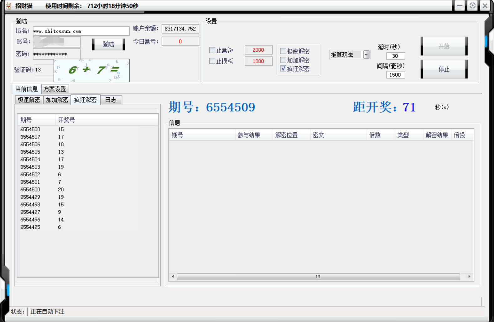Uncheck the 疯狂解密 checkbox in settings
Screen dimensions: 494x322
tap(283, 69)
